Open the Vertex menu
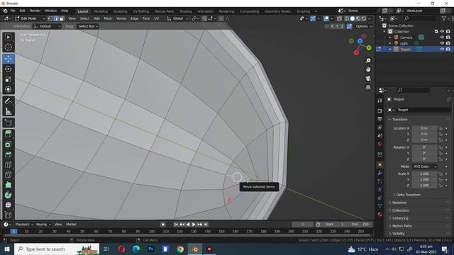The width and height of the screenshot is (454, 255). [121, 18]
